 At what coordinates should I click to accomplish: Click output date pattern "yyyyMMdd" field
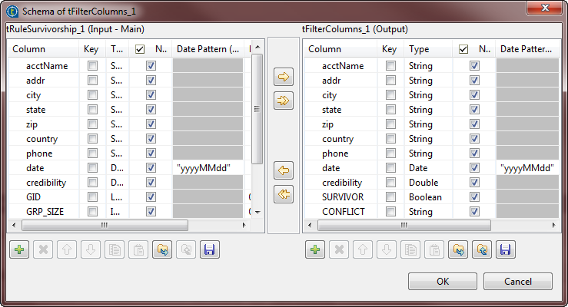(527, 168)
